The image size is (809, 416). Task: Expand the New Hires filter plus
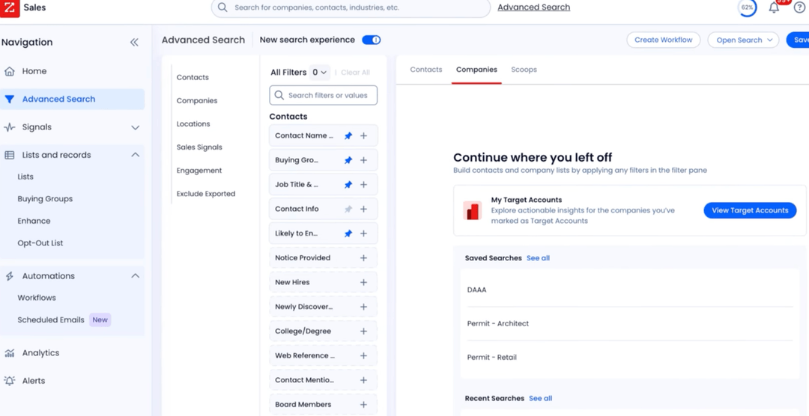[364, 283]
